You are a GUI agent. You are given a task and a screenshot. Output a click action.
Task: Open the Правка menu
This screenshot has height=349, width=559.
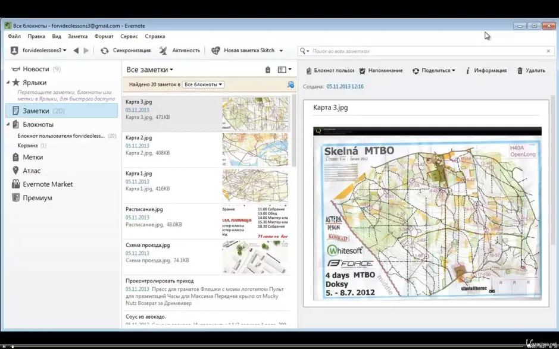pos(36,36)
